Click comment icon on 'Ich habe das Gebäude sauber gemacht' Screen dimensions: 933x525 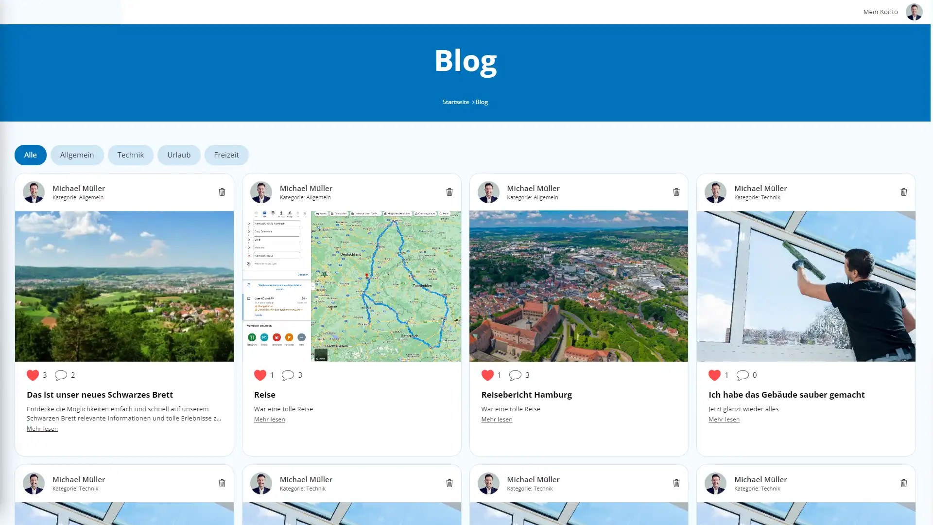[743, 375]
